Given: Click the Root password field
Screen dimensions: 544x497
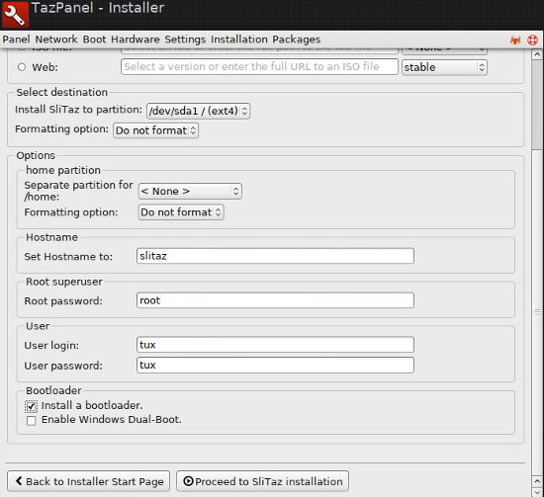Looking at the screenshot, I should click(275, 300).
